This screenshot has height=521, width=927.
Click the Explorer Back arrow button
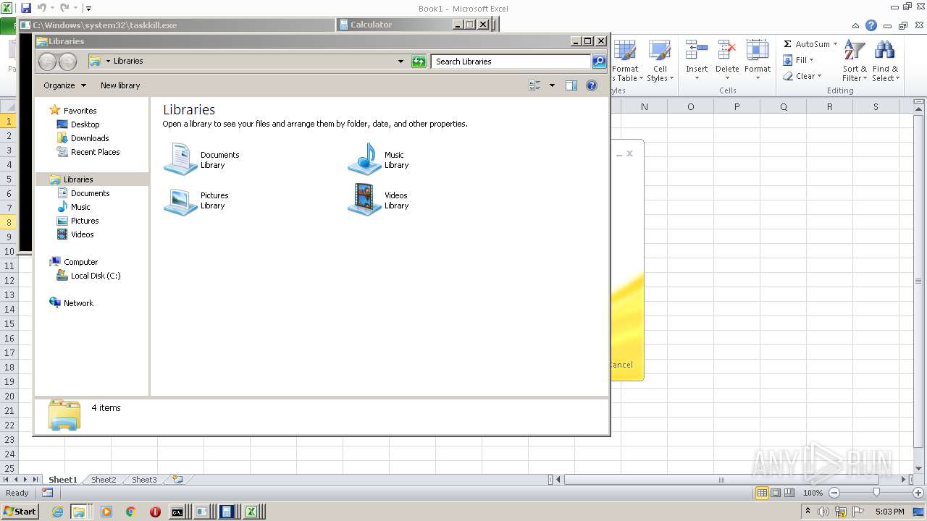(47, 62)
